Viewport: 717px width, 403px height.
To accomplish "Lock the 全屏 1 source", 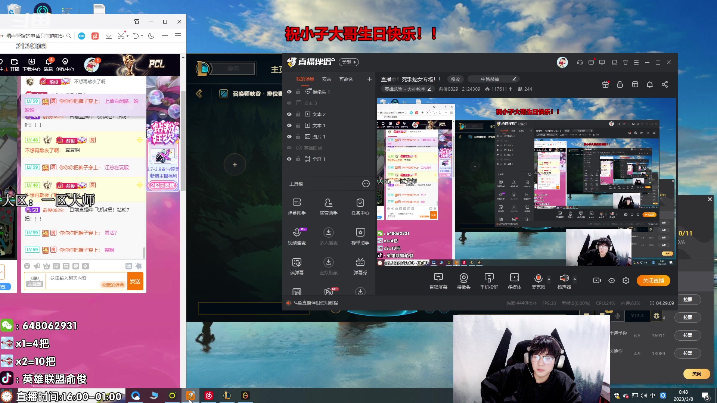I will pos(298,159).
